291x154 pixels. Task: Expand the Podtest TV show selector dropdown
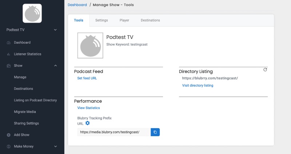pyautogui.click(x=55, y=30)
